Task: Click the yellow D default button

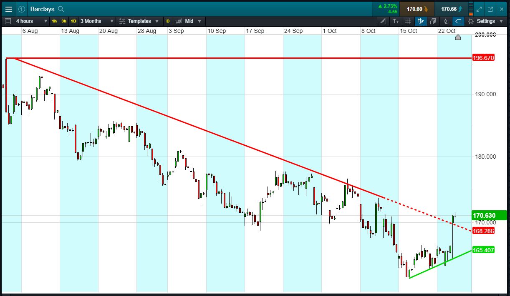Action: pyautogui.click(x=168, y=21)
